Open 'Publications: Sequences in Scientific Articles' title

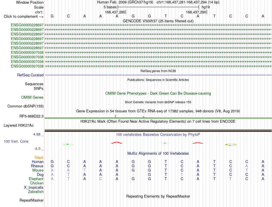tap(158, 80)
